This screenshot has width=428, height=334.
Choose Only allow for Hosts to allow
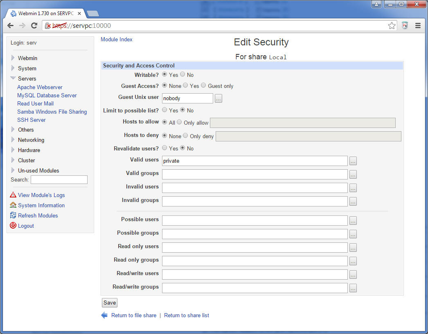pos(179,122)
